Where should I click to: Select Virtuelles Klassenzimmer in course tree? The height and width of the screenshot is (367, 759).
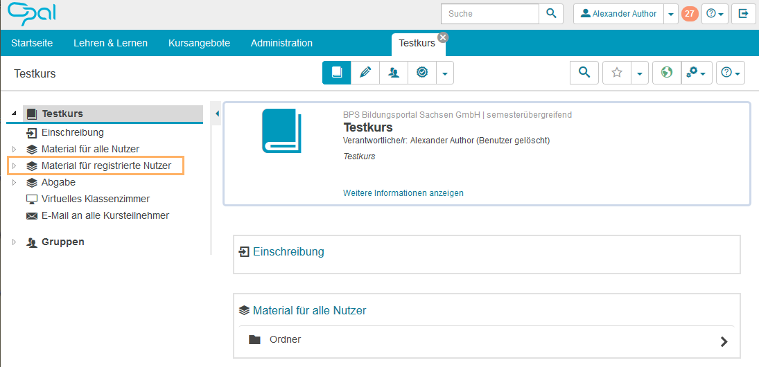95,199
